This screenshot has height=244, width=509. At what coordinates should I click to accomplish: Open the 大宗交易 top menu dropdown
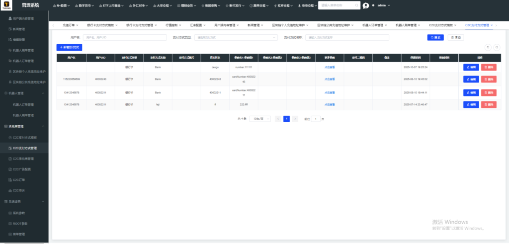tap(162, 5)
